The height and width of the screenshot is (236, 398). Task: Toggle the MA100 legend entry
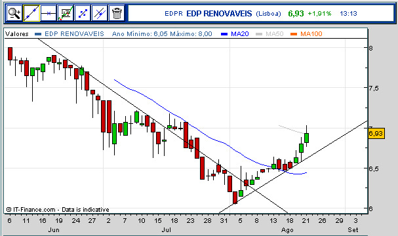[311, 33]
